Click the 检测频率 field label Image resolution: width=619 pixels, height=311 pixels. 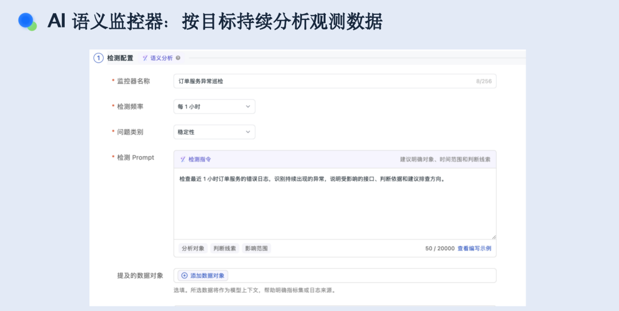(130, 107)
